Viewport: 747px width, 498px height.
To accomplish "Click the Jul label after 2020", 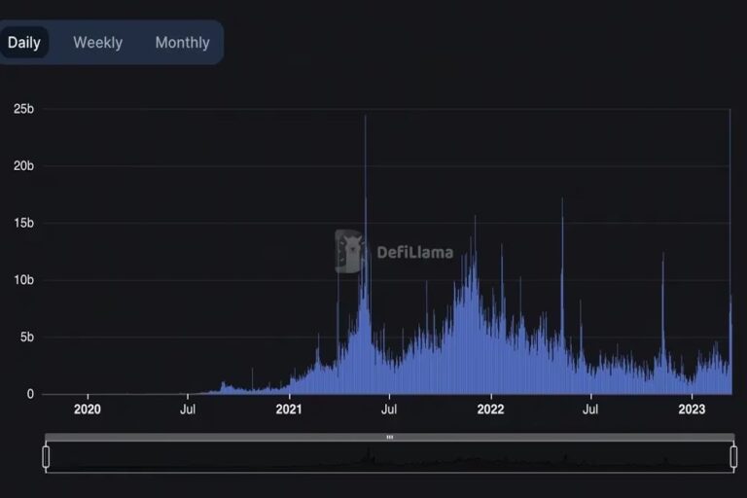I will click(x=188, y=409).
